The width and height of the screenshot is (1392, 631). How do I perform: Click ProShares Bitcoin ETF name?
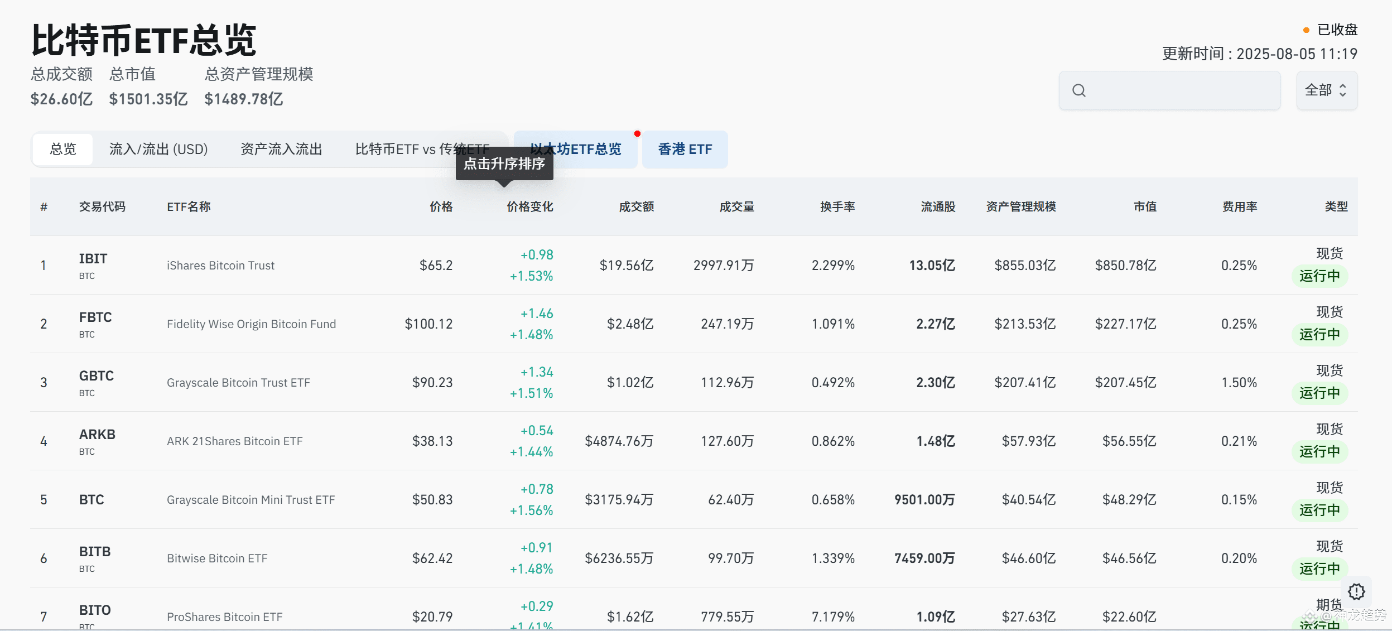224,617
